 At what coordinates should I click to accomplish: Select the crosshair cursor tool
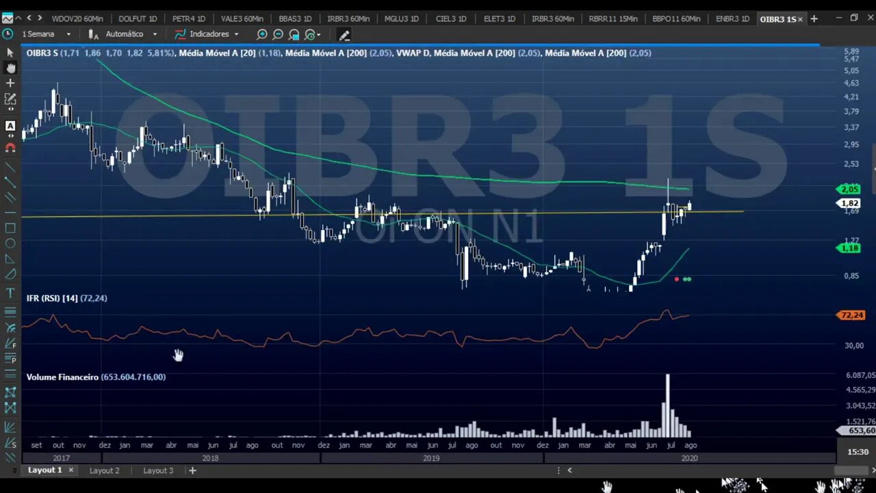(10, 83)
